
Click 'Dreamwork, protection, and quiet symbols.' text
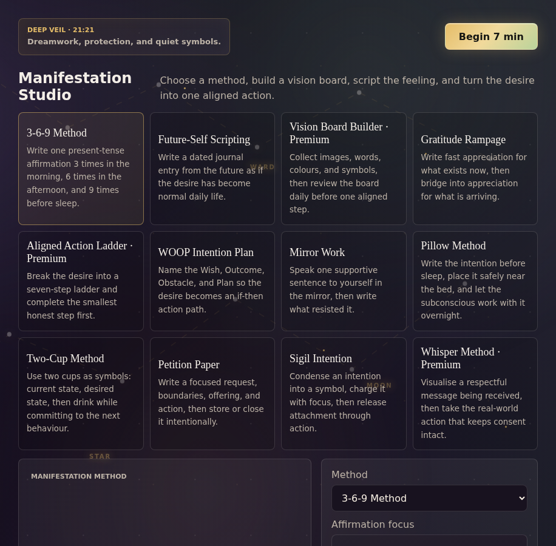pos(124,41)
